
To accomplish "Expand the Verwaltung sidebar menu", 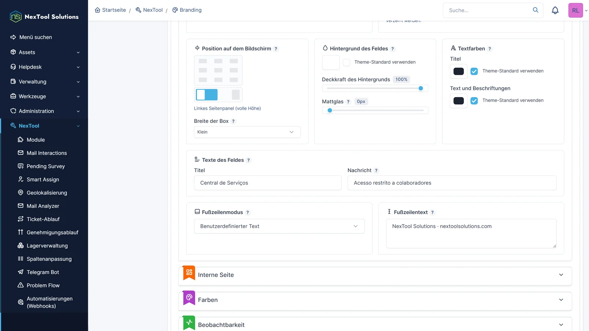I will (44, 82).
